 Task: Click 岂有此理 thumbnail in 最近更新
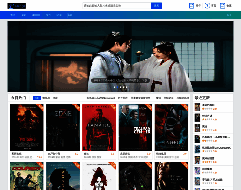pyautogui.click(x=198, y=139)
